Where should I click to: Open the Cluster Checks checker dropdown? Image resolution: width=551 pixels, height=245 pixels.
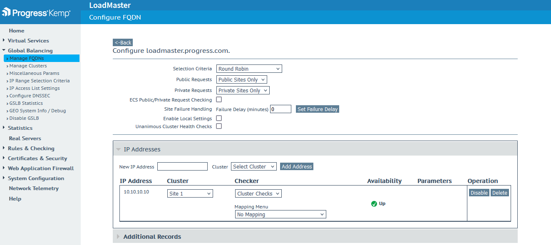(x=258, y=193)
